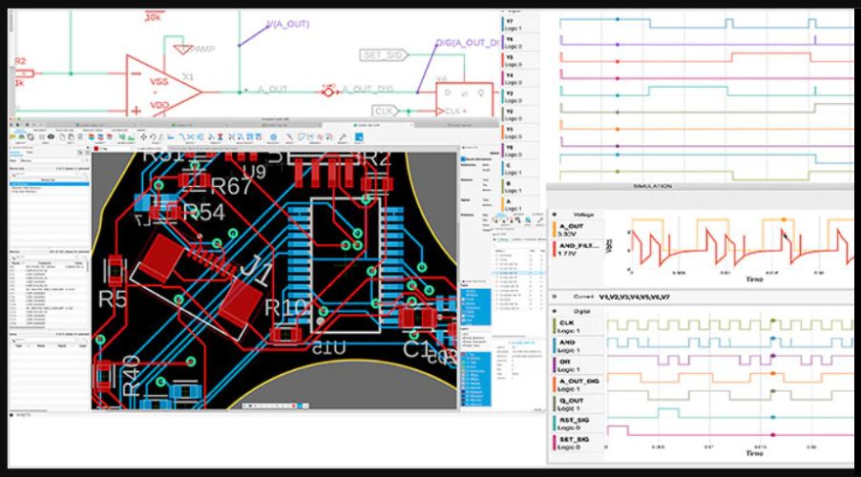Select the CLK Logic 1 signal label
Viewport: 861px width, 477px height.
tap(567, 326)
